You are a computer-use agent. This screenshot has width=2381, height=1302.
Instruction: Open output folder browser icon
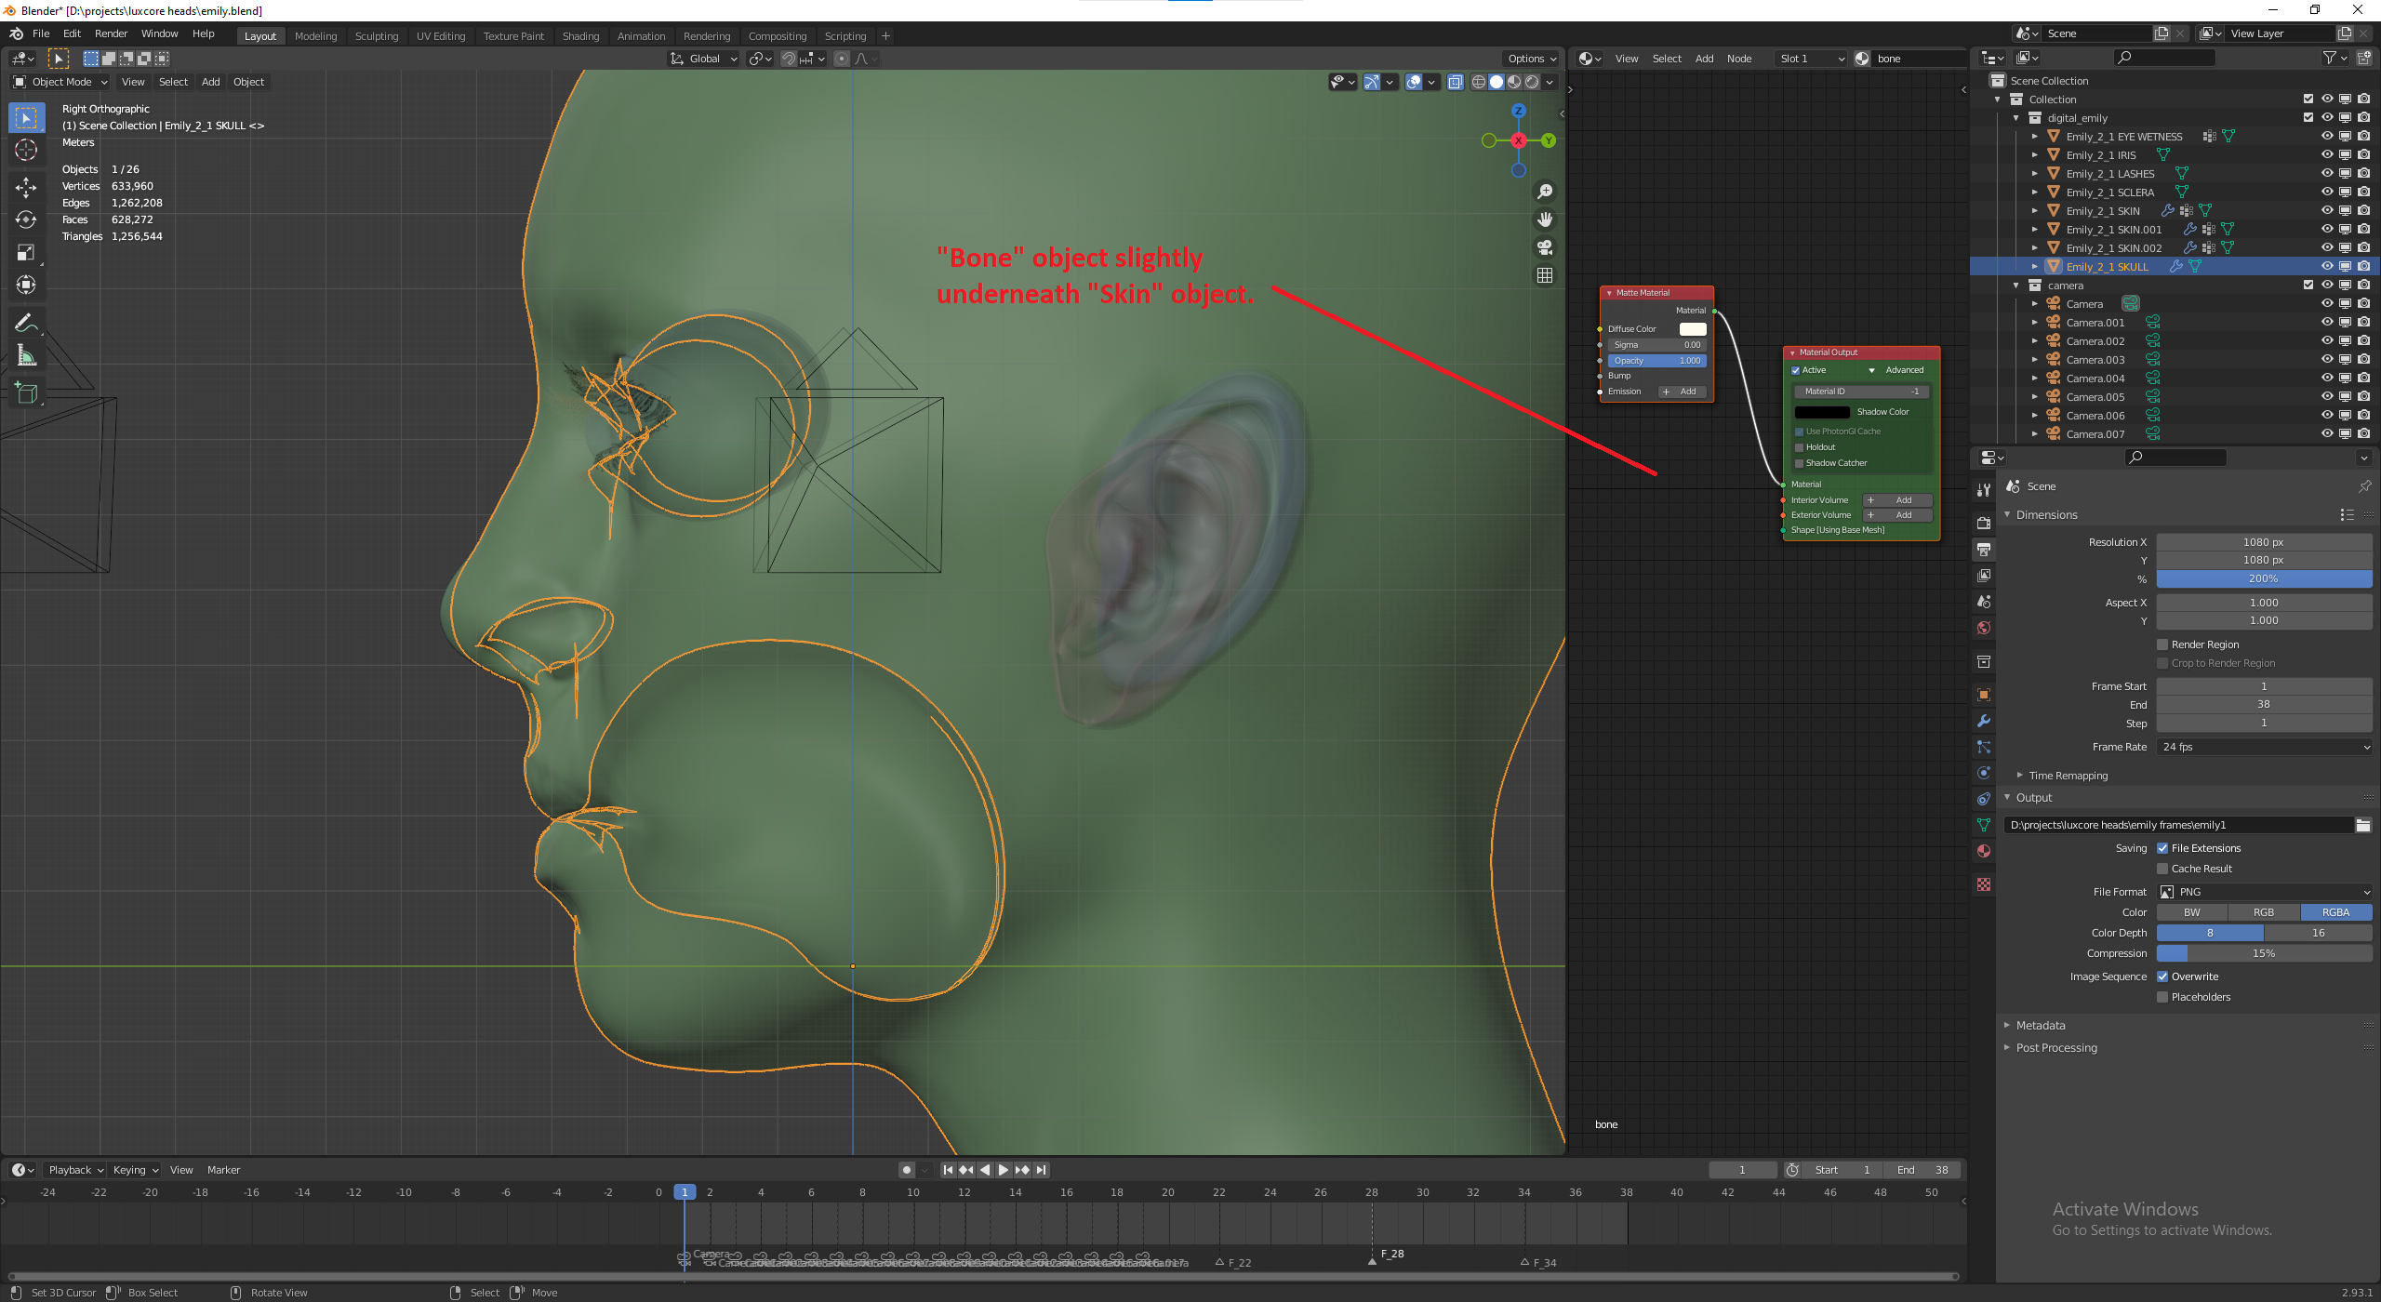[2362, 825]
